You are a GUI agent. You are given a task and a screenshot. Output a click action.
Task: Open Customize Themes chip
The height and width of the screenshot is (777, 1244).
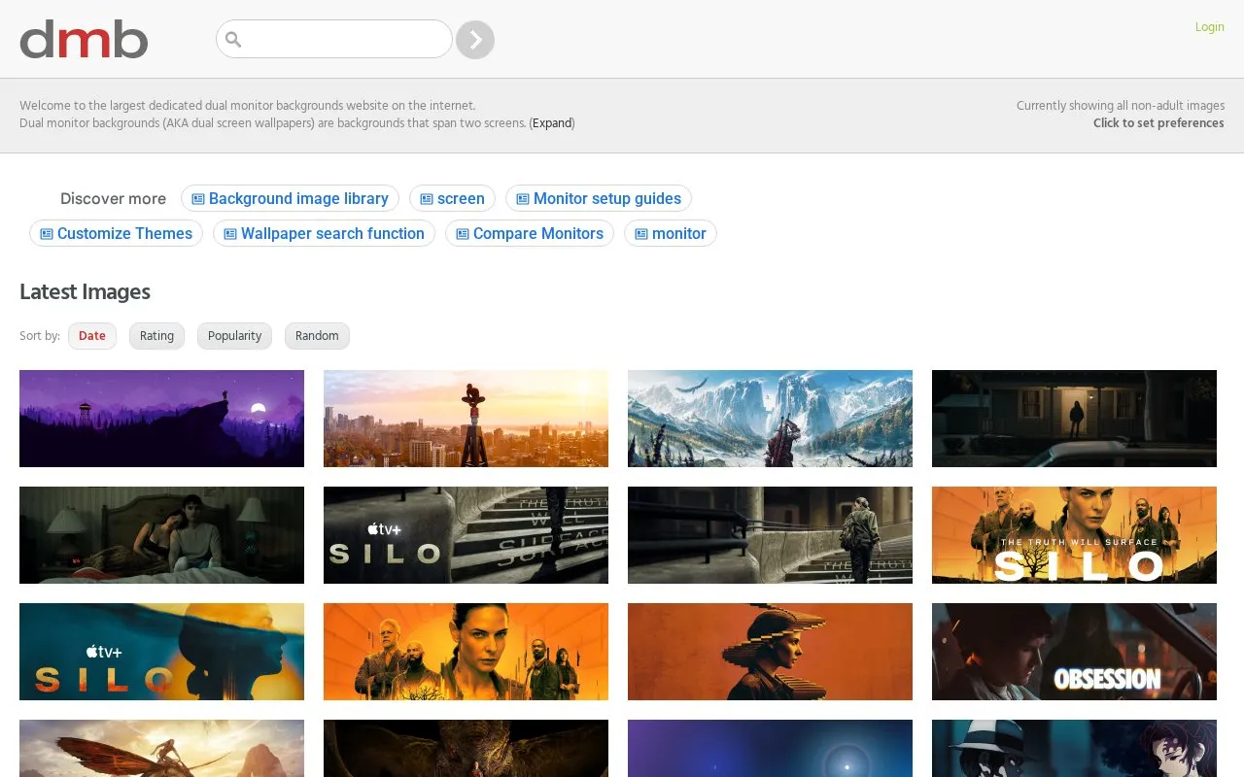click(x=116, y=233)
